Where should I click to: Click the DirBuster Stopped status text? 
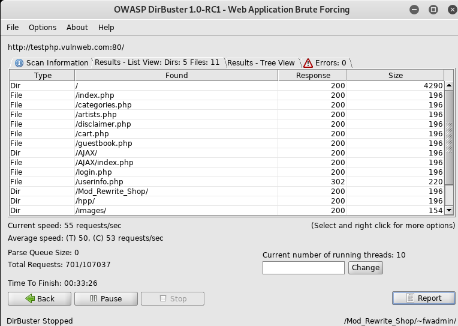point(40,321)
